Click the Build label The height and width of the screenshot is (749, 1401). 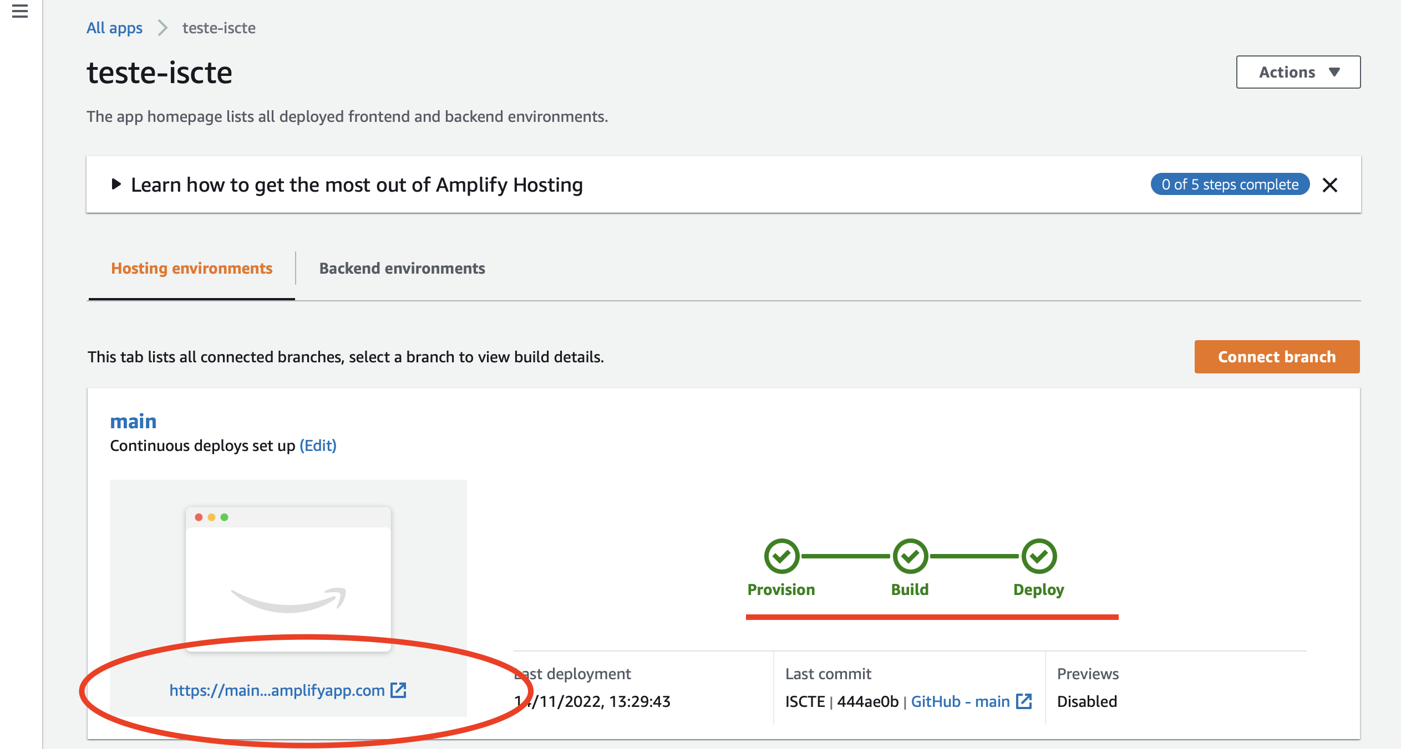tap(910, 589)
